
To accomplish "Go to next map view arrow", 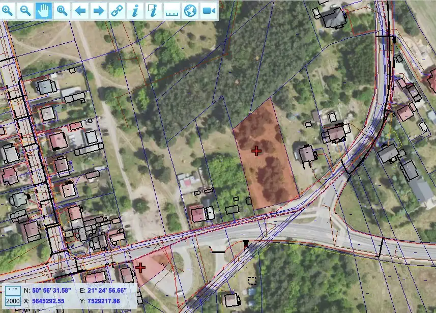I will tap(99, 10).
